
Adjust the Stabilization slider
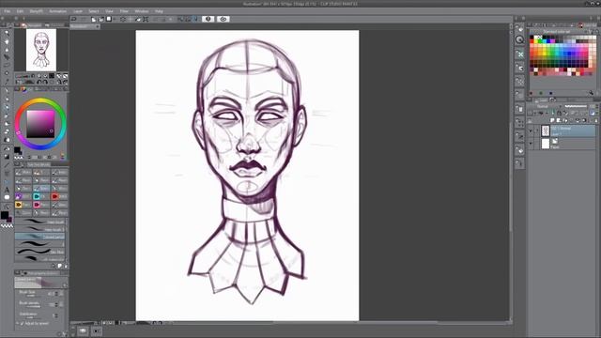click(x=33, y=317)
